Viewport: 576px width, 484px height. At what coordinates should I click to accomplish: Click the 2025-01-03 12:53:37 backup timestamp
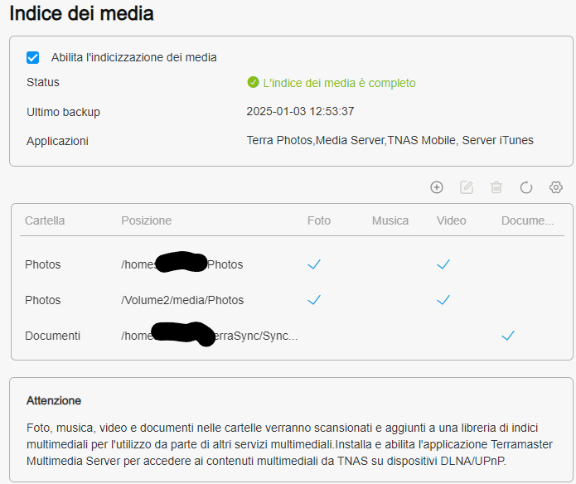point(300,111)
